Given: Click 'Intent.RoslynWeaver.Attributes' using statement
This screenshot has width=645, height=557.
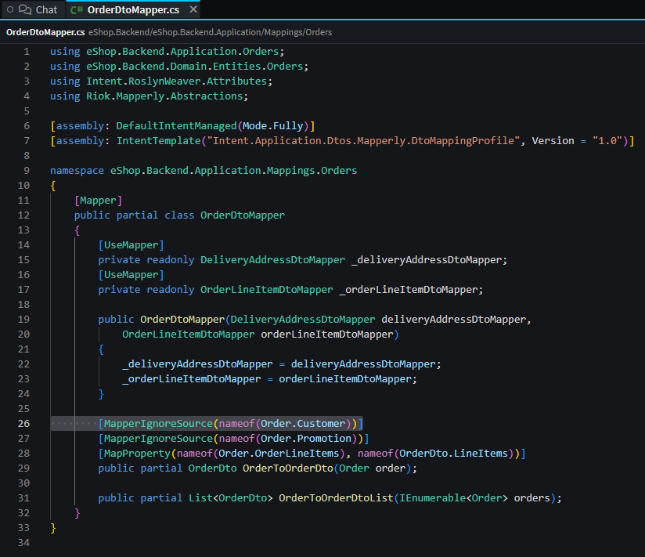Looking at the screenshot, I should tap(176, 81).
